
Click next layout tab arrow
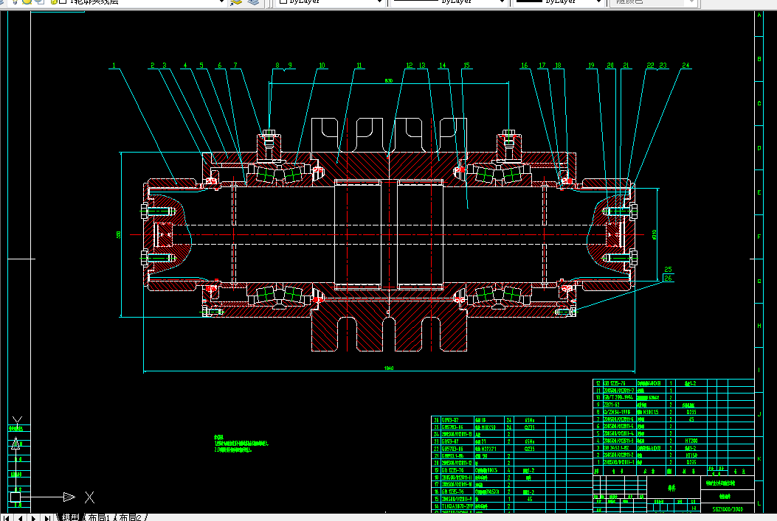tap(33, 517)
